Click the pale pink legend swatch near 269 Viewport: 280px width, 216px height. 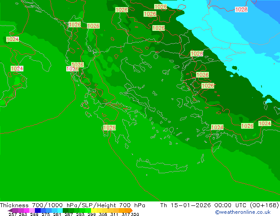tap(32, 210)
